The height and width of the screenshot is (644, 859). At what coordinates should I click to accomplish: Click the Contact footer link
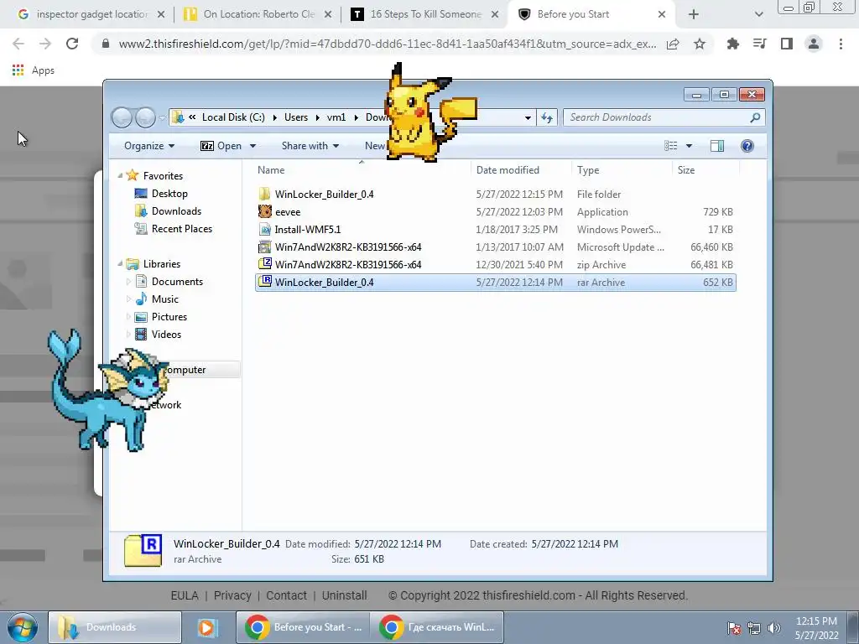pyautogui.click(x=286, y=595)
